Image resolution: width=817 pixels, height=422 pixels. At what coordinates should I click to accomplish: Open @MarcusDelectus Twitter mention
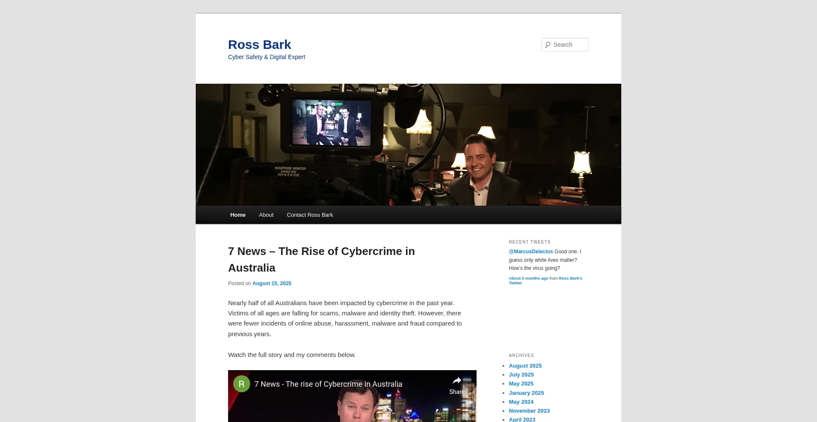pyautogui.click(x=531, y=252)
